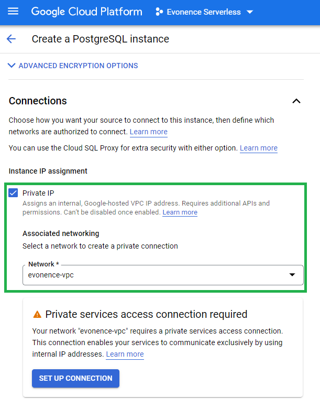Click the Google Cloud Platform logo text

[x=86, y=12]
